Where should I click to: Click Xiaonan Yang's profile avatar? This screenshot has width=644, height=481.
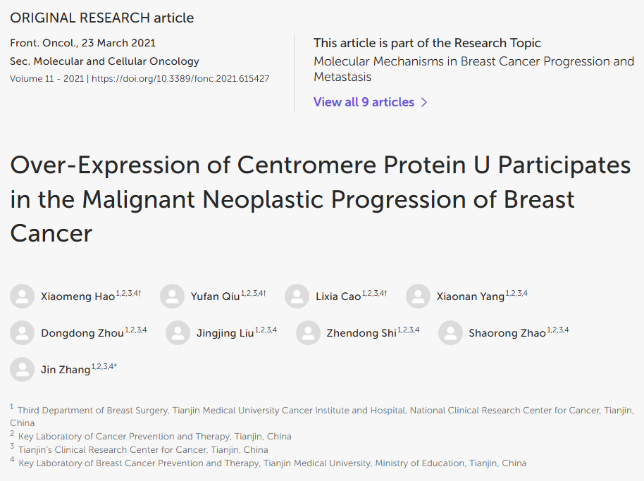click(x=418, y=296)
